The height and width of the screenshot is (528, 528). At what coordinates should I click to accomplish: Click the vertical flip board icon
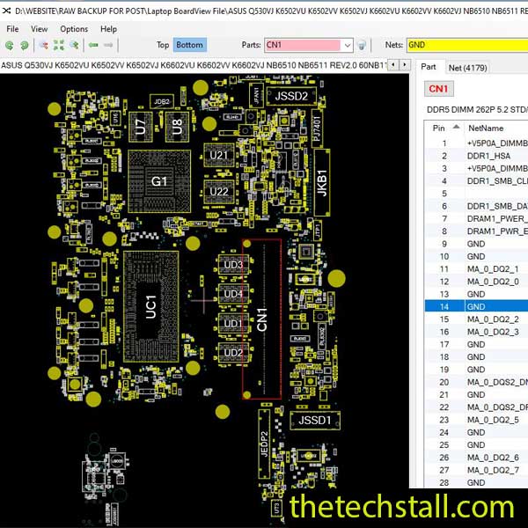(x=74, y=45)
